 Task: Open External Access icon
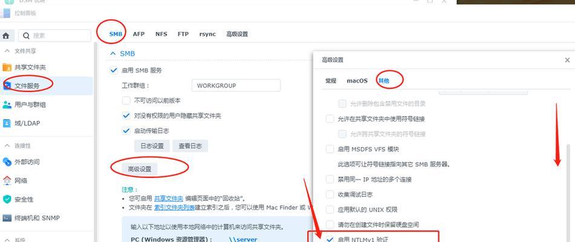[7, 162]
